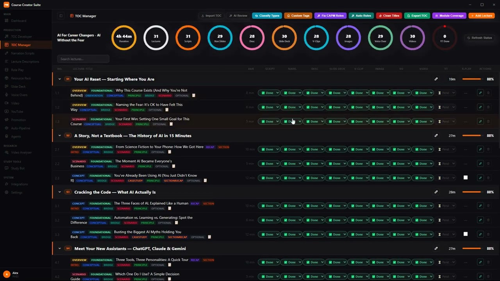The image size is (500, 281).
Task: Click the Slide Deck sidebar icon
Action: [7, 87]
